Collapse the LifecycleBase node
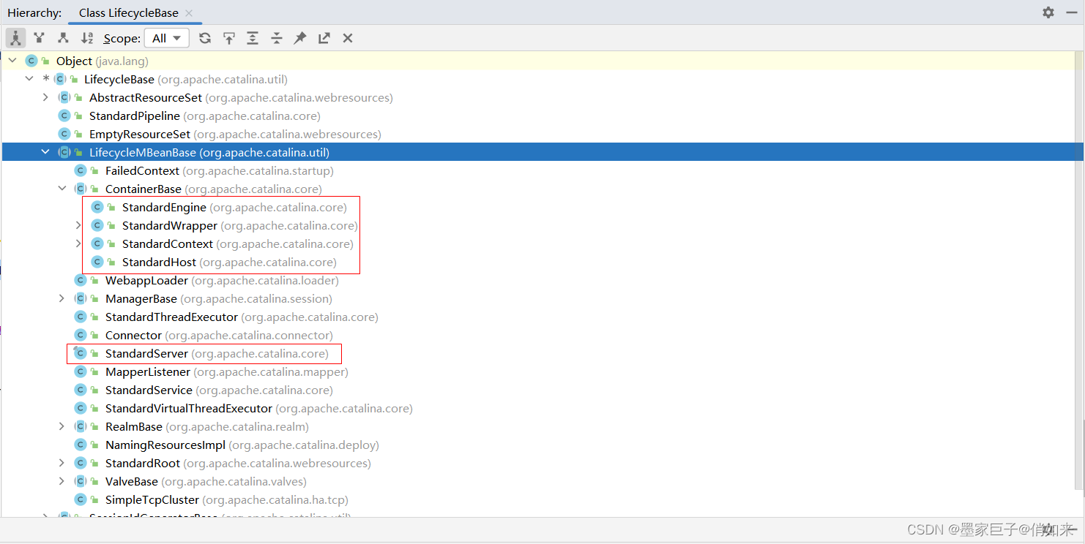 pyautogui.click(x=29, y=79)
